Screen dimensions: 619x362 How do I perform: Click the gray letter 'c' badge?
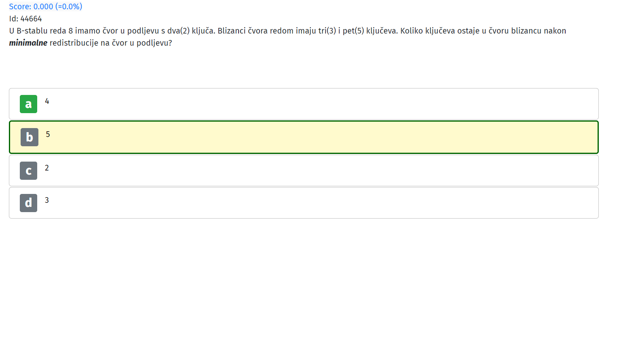click(x=28, y=170)
